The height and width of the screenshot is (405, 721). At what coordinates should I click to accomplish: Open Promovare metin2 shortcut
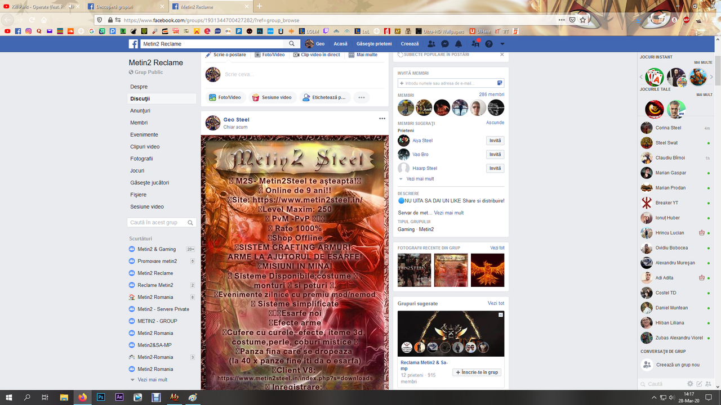click(x=157, y=261)
